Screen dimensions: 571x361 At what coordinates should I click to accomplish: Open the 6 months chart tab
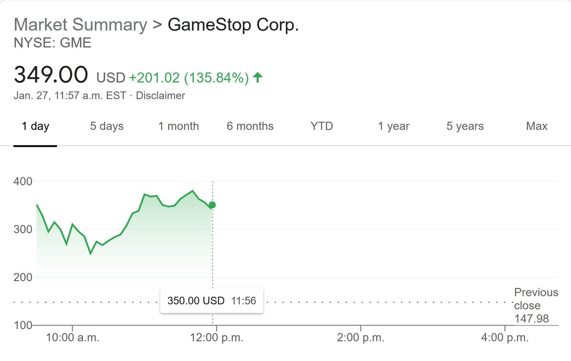pyautogui.click(x=249, y=126)
